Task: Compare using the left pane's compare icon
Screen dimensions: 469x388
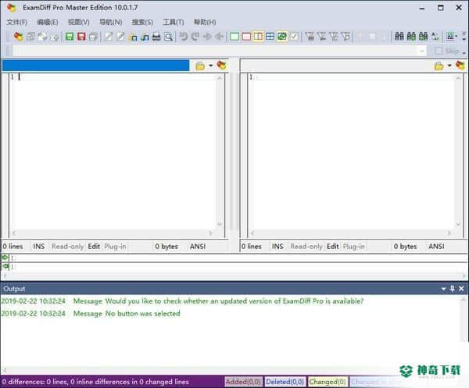Action: pyautogui.click(x=222, y=65)
